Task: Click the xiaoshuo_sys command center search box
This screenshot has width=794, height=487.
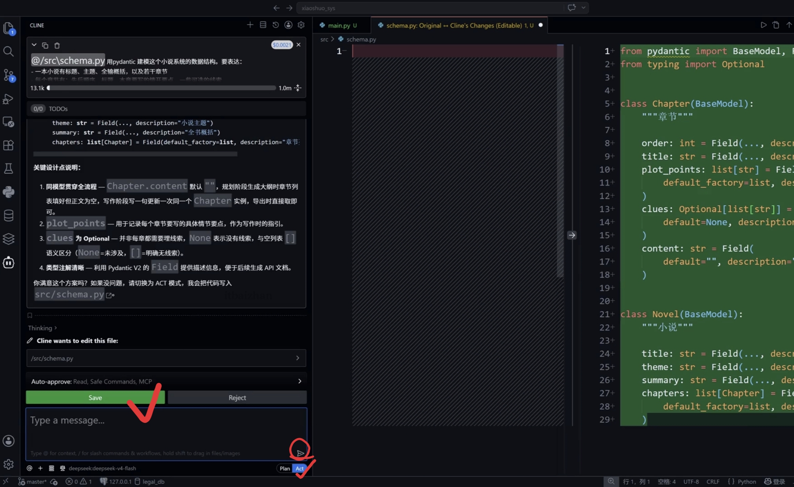Action: 431,8
